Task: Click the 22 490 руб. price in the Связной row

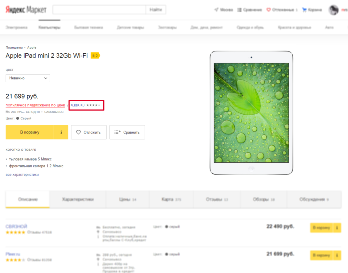Action: (280, 226)
